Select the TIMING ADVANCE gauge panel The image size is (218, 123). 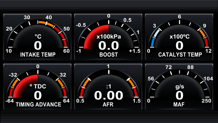click(x=37, y=86)
